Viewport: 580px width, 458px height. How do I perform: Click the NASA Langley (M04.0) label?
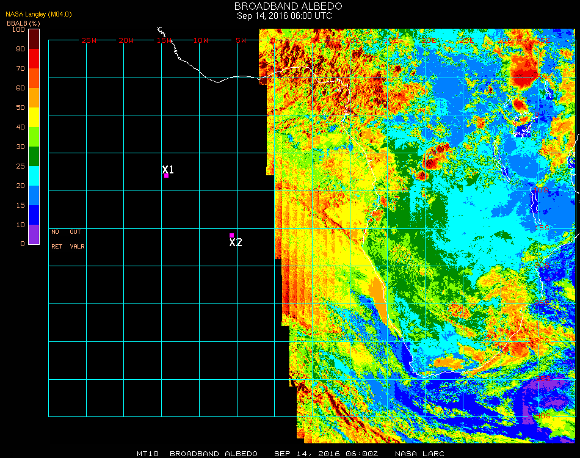pyautogui.click(x=38, y=15)
